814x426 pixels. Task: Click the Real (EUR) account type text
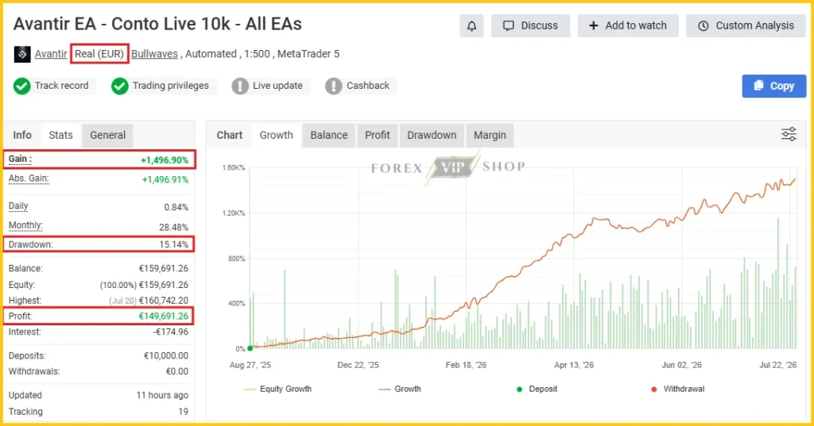[99, 54]
